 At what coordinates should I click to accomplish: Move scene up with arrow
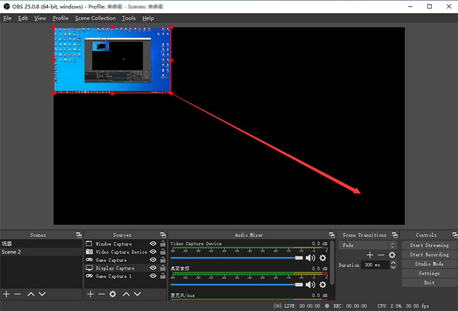click(x=31, y=294)
